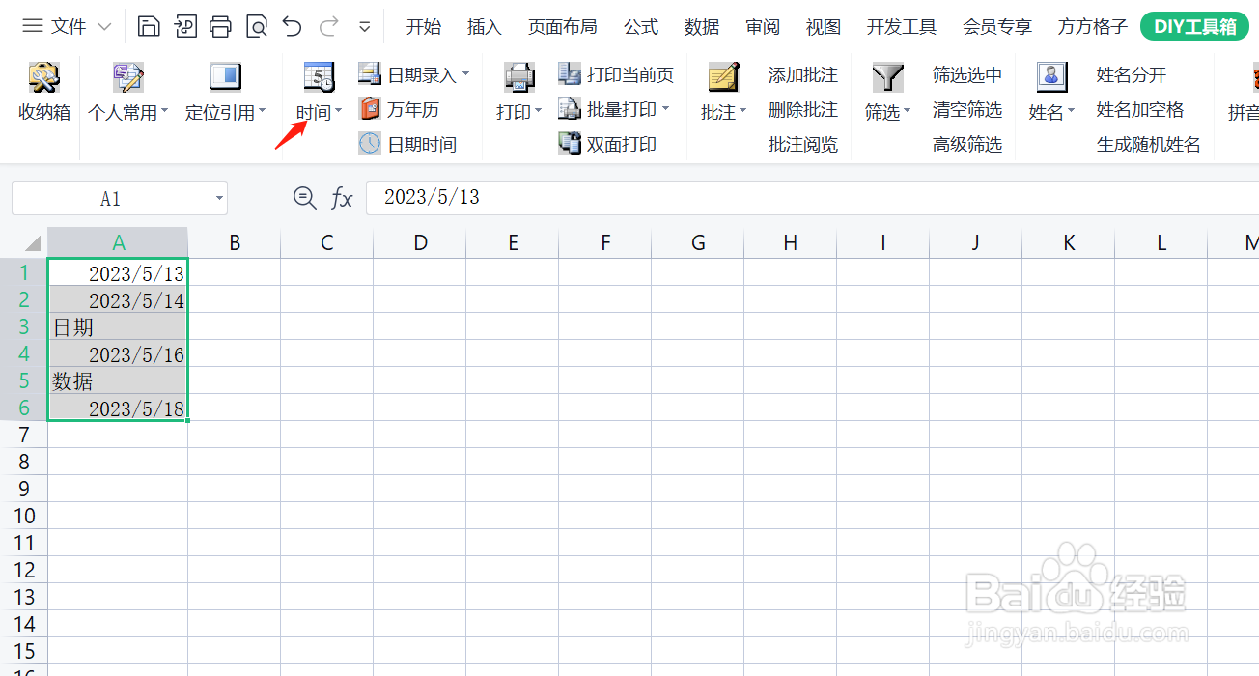
Task: Click the 筛选 funnel icon
Action: [888, 76]
